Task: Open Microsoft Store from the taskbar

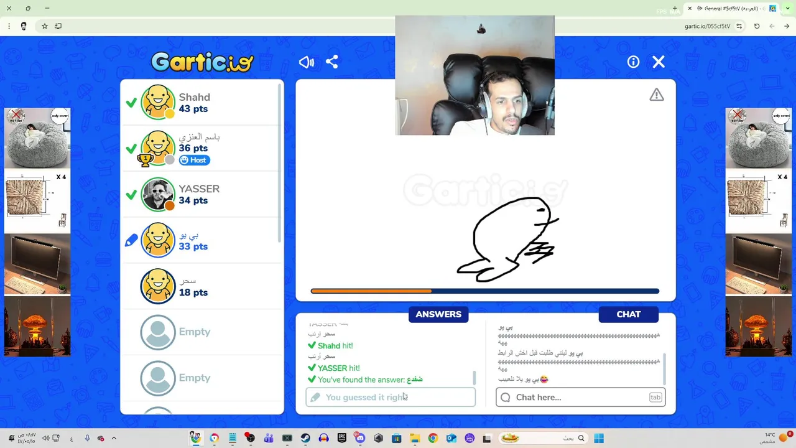Action: coord(396,438)
